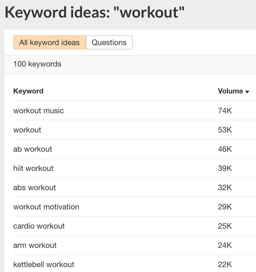Select the keyword "cardio workout"
Image resolution: width=256 pixels, height=272 pixels.
click(39, 226)
